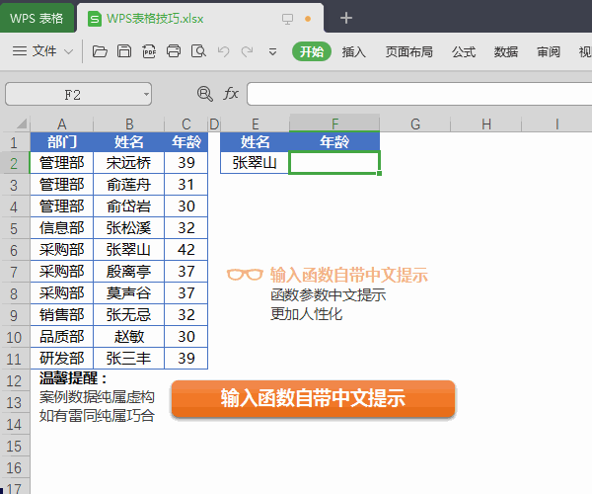Select column G header

(415, 123)
